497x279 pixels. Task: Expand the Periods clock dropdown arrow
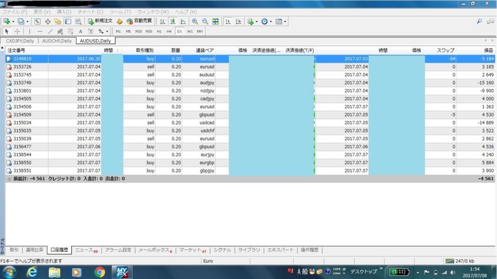tap(271, 21)
